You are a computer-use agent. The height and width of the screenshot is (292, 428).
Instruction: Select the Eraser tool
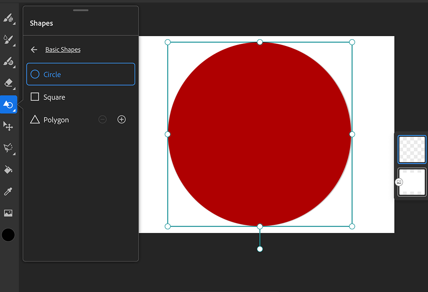coord(8,83)
